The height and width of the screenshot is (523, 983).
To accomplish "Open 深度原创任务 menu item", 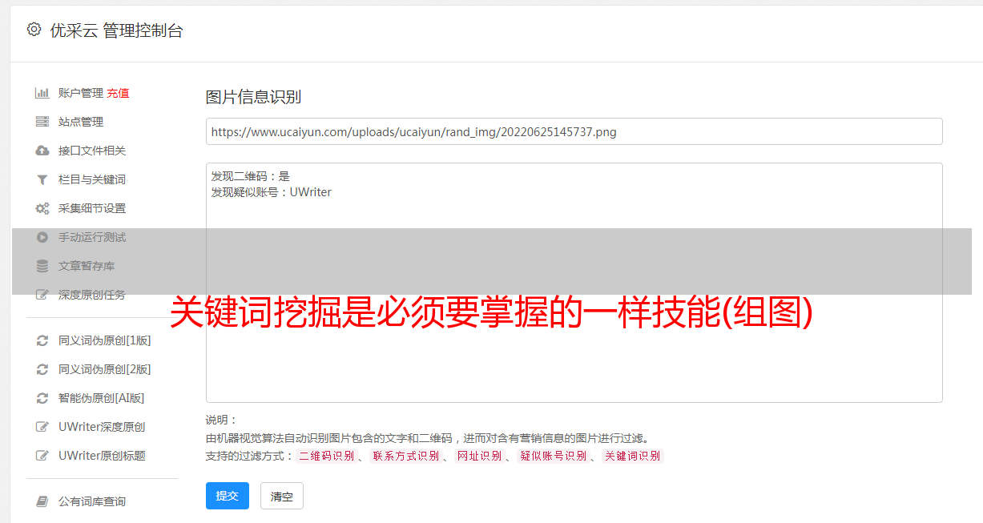I will pyautogui.click(x=92, y=295).
